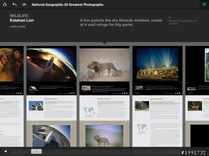Viewport: 209px width, 156px height.
Task: Click the 'National Geographic 50 Greatest Photographs' title bar text
Action: pos(67,5)
